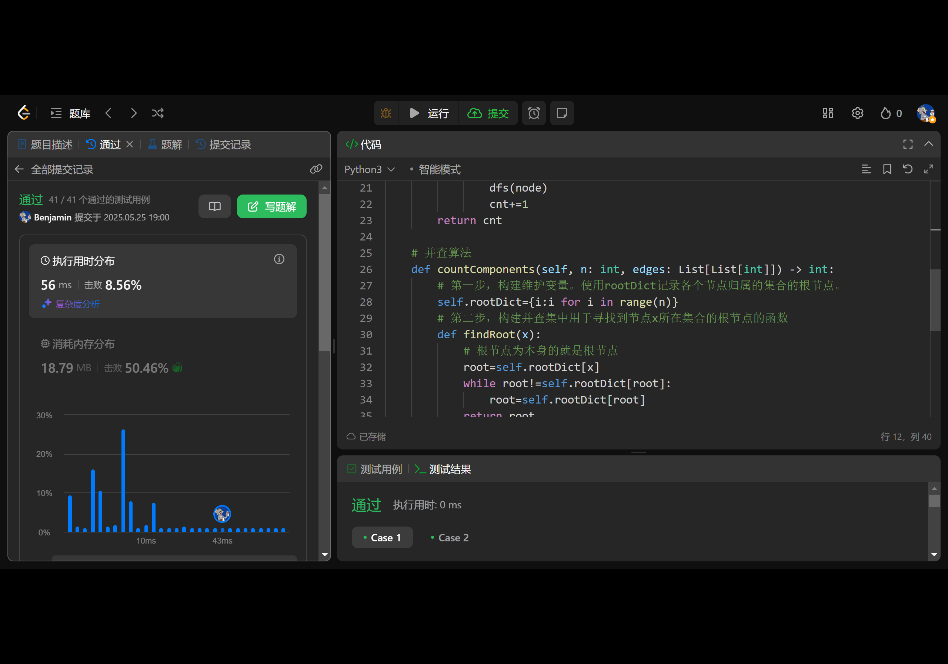Reset code with the undo arrow icon

coord(908,169)
